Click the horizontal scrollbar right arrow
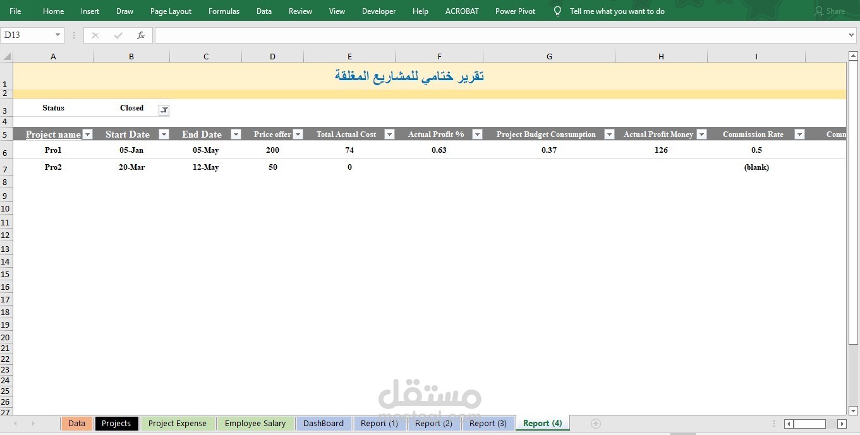This screenshot has width=860, height=435. tap(842, 424)
